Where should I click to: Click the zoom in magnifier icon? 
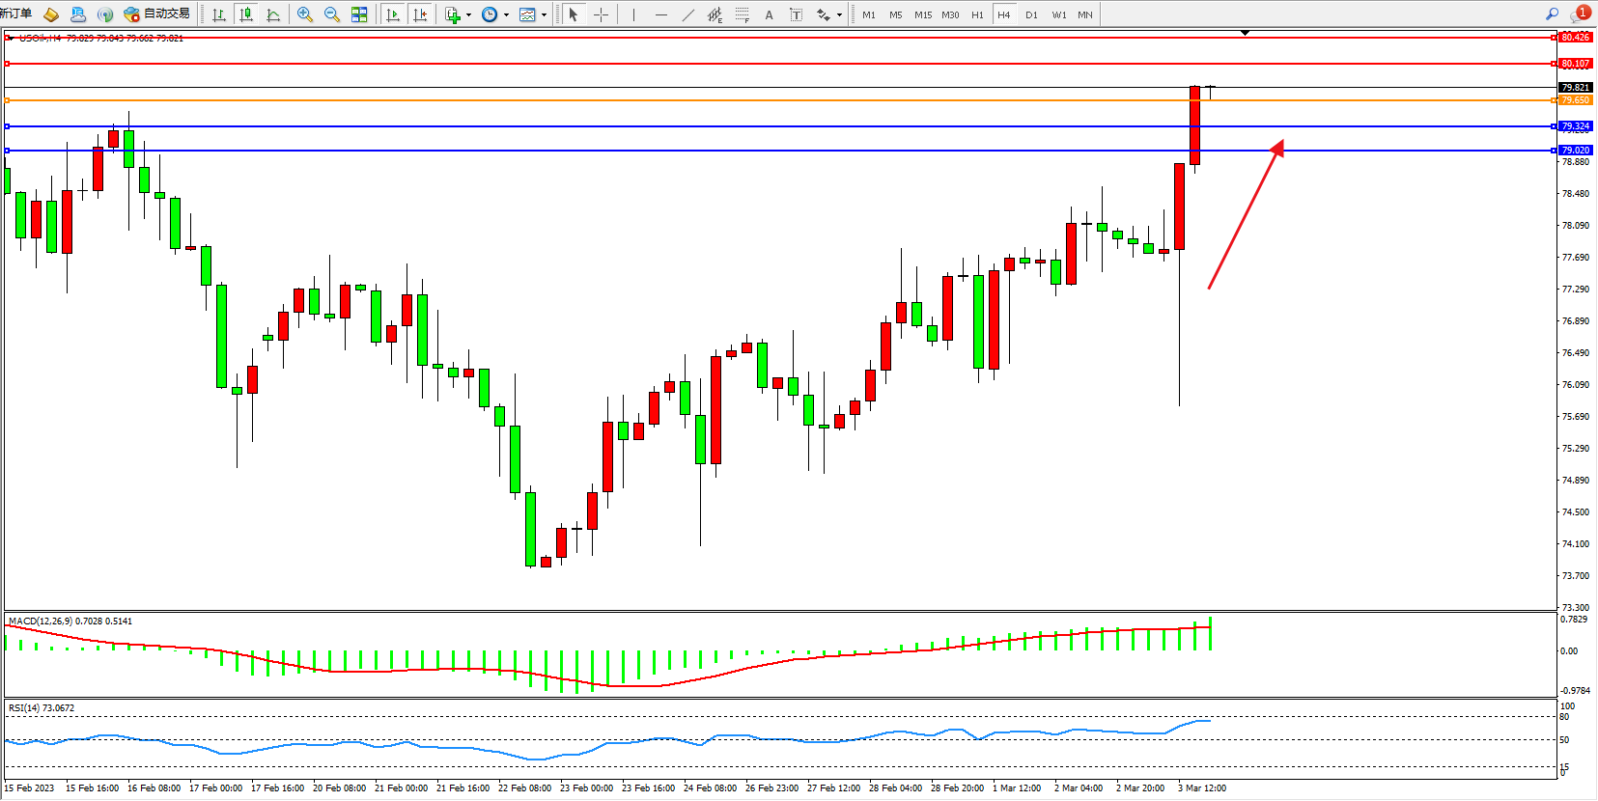[305, 14]
